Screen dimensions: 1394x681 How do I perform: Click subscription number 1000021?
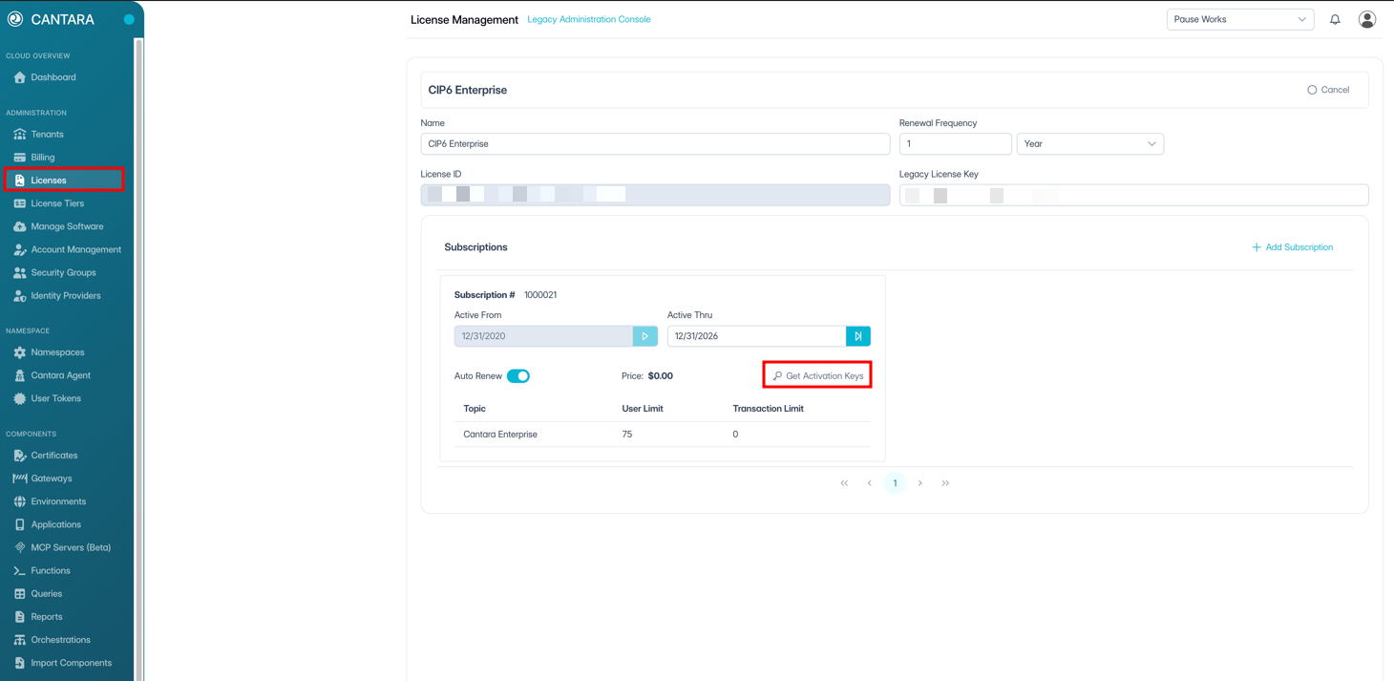540,295
